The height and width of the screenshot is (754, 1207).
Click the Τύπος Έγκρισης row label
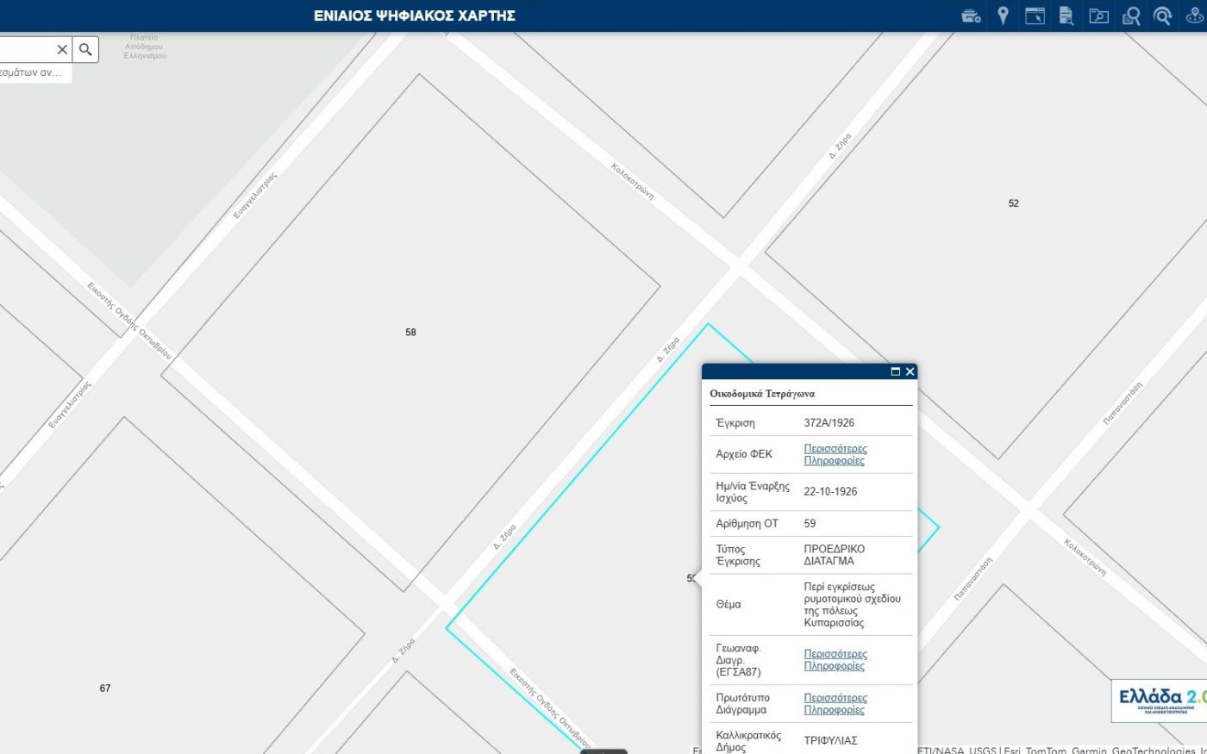[738, 555]
